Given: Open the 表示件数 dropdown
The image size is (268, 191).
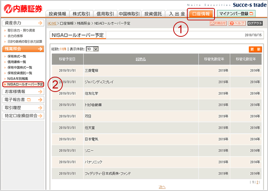Looking at the screenshot, I should coord(92,49).
